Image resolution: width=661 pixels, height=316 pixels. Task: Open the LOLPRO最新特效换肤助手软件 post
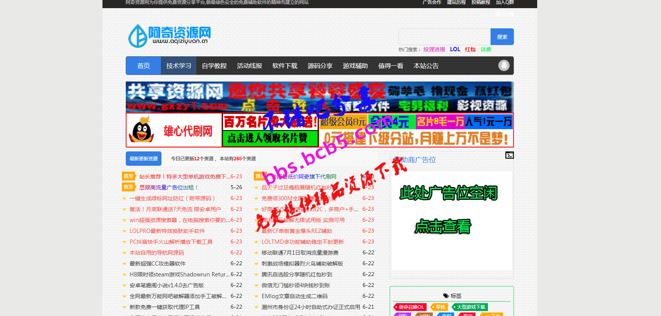click(167, 231)
